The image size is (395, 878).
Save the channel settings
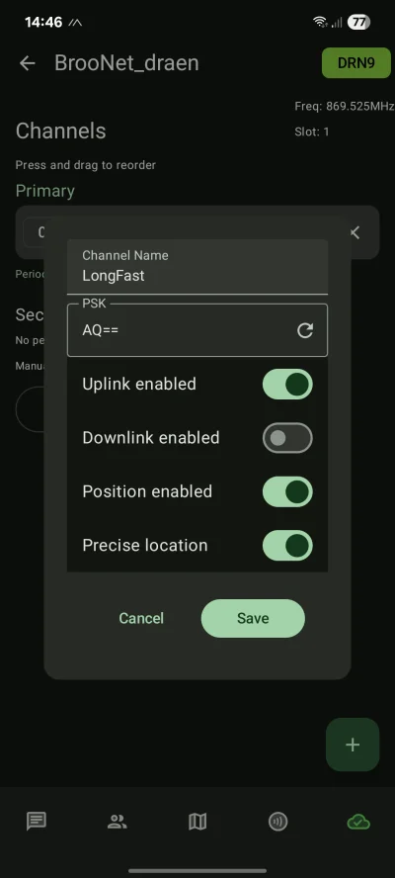253,618
